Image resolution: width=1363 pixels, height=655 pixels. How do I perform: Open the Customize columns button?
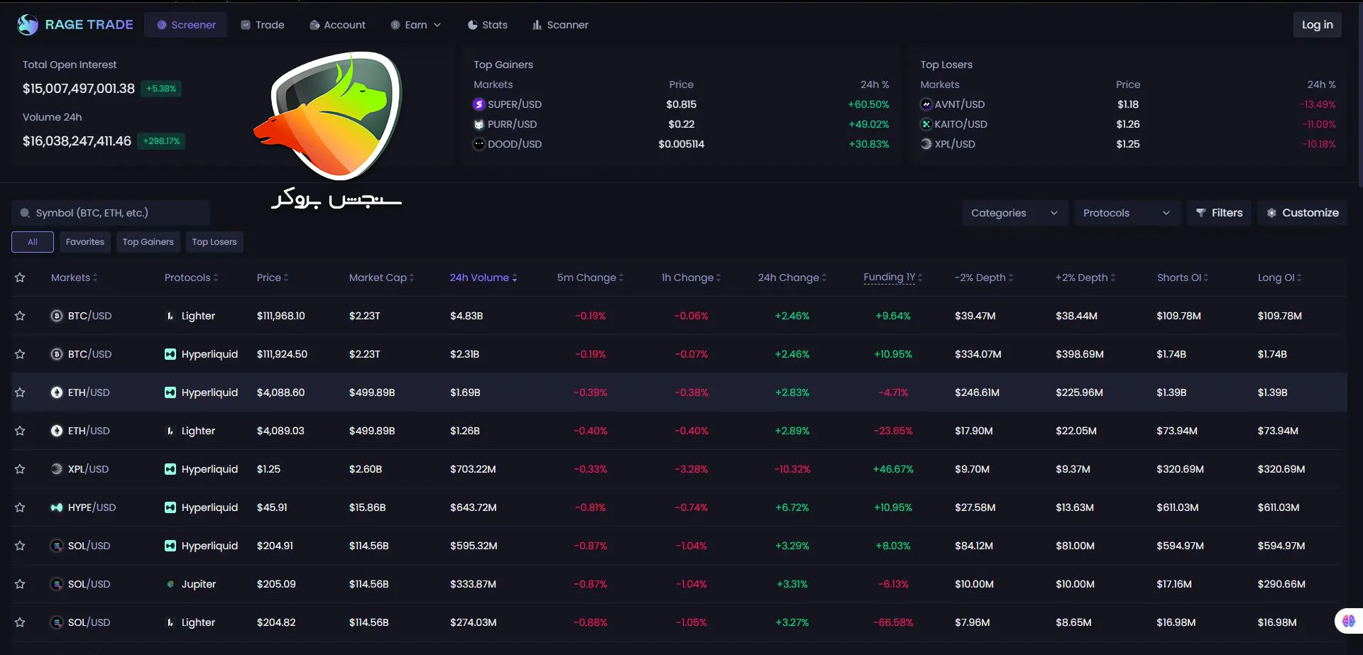point(1303,213)
